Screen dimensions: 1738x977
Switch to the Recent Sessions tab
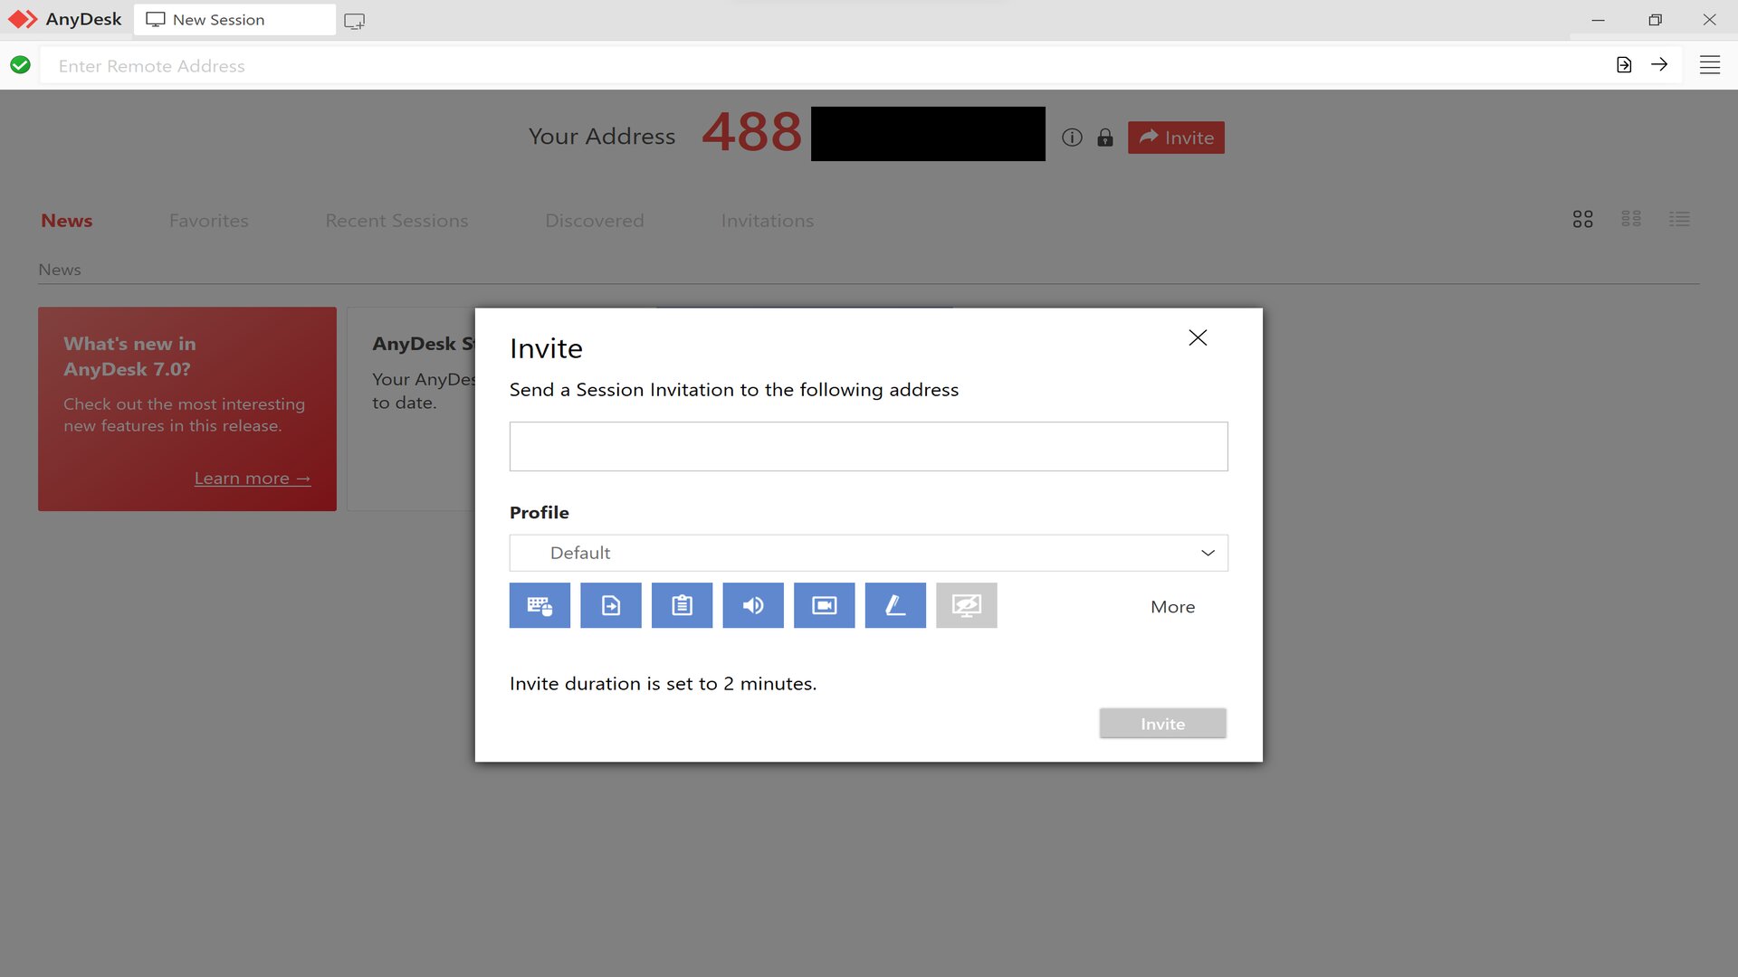(396, 221)
